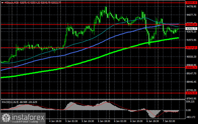This screenshot has height=124, width=198.
Task: Select the 91973.95 price axis value
Action: click(191, 40)
